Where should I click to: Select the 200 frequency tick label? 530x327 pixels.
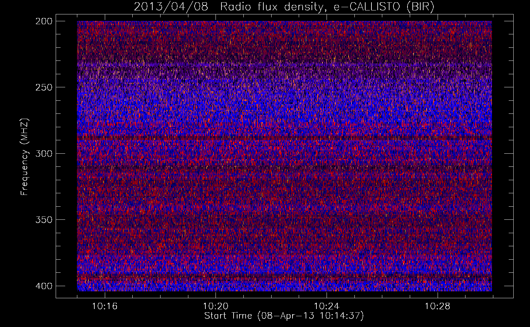coord(44,21)
